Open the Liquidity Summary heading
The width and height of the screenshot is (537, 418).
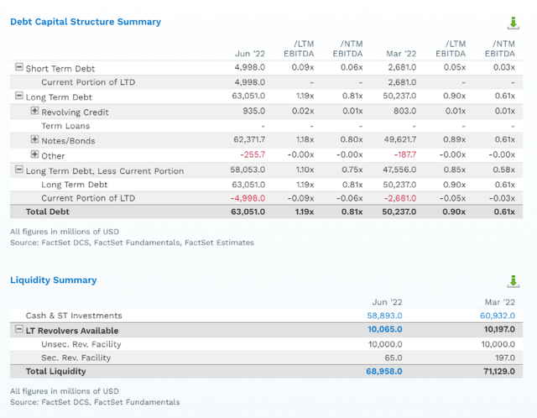coord(53,280)
